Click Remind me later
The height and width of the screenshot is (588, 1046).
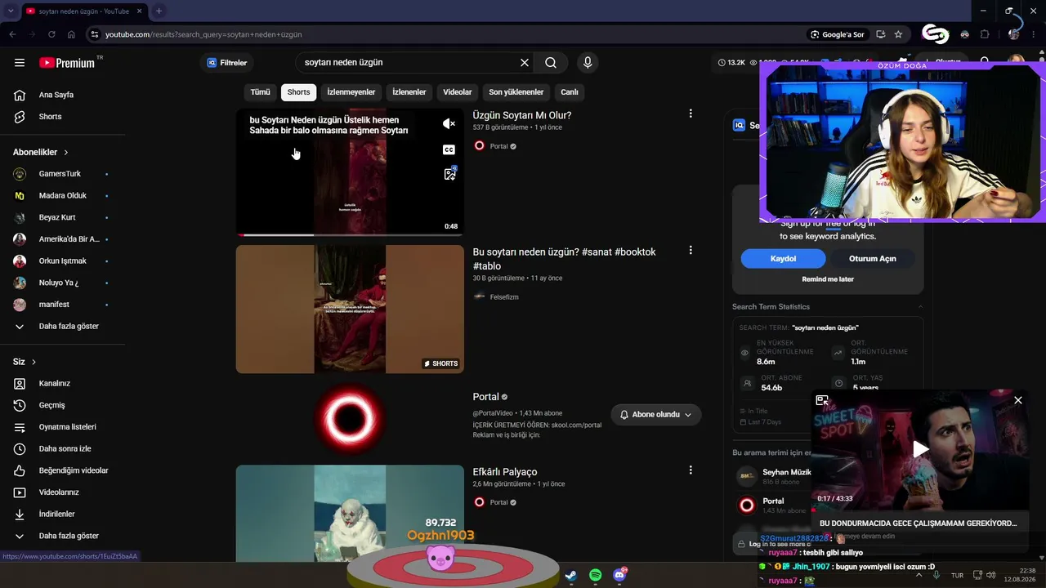pyautogui.click(x=828, y=279)
